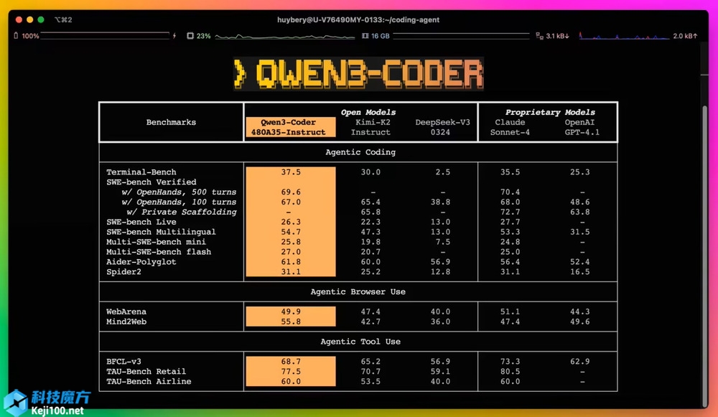Image resolution: width=718 pixels, height=417 pixels.
Task: Click the Agentic Coding section header
Action: 360,152
